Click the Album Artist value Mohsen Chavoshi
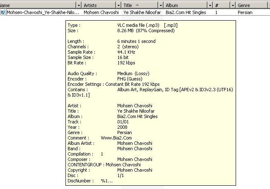This screenshot has width=270, height=189. coord(135,143)
